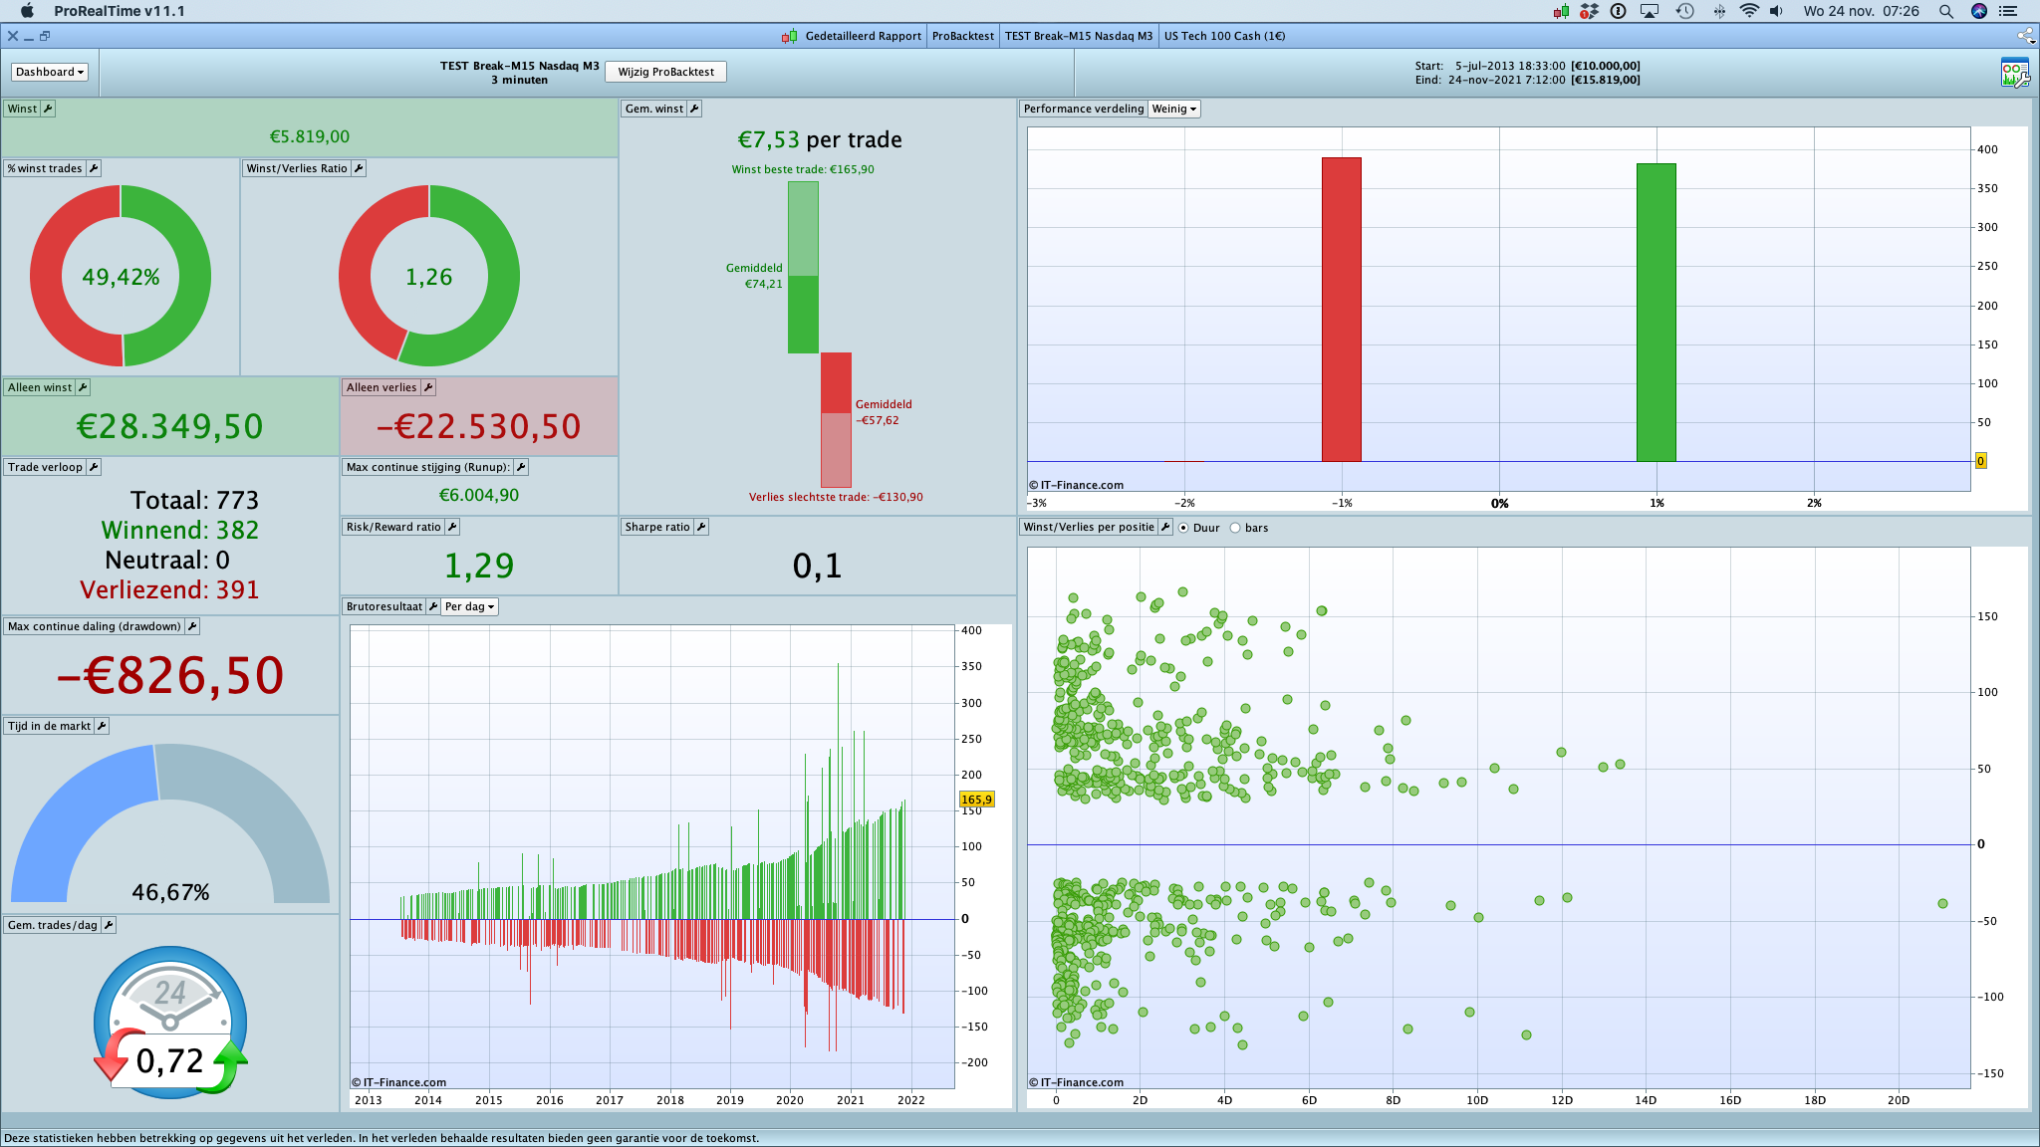Screen dimensions: 2040x1147
Task: Click wrench beside Max continue daling (drawdown)
Action: (192, 626)
